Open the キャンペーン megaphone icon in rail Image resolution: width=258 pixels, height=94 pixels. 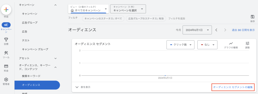(6, 25)
